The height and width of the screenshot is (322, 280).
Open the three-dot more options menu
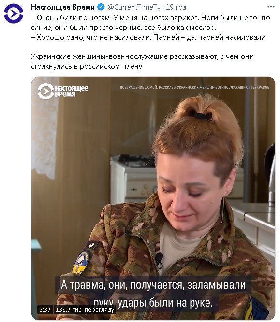(271, 7)
